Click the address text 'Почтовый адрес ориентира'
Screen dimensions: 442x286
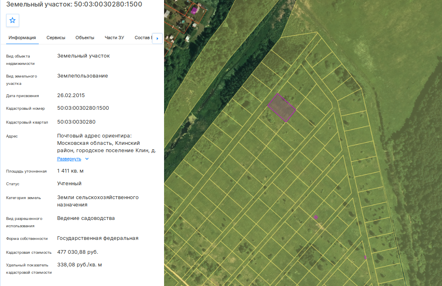pyautogui.click(x=93, y=136)
